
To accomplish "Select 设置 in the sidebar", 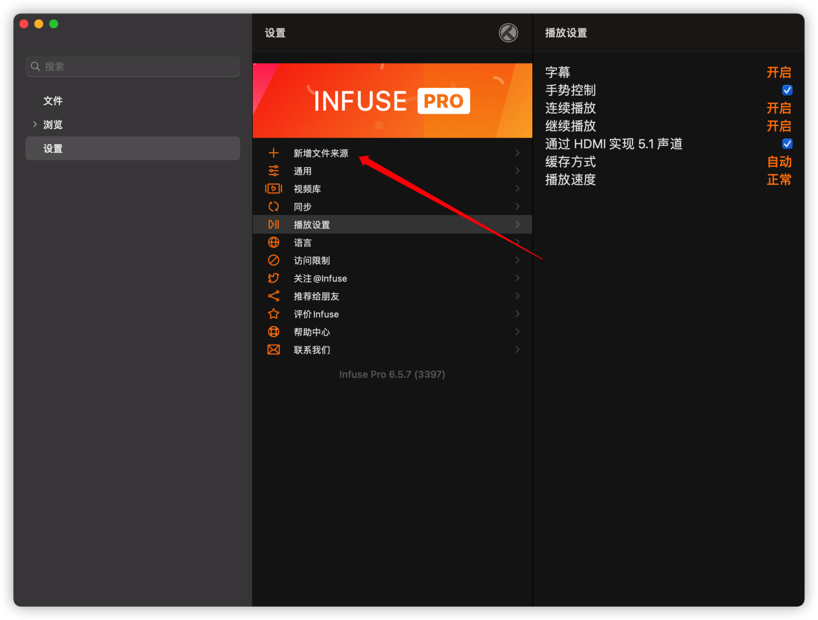I will 132,148.
